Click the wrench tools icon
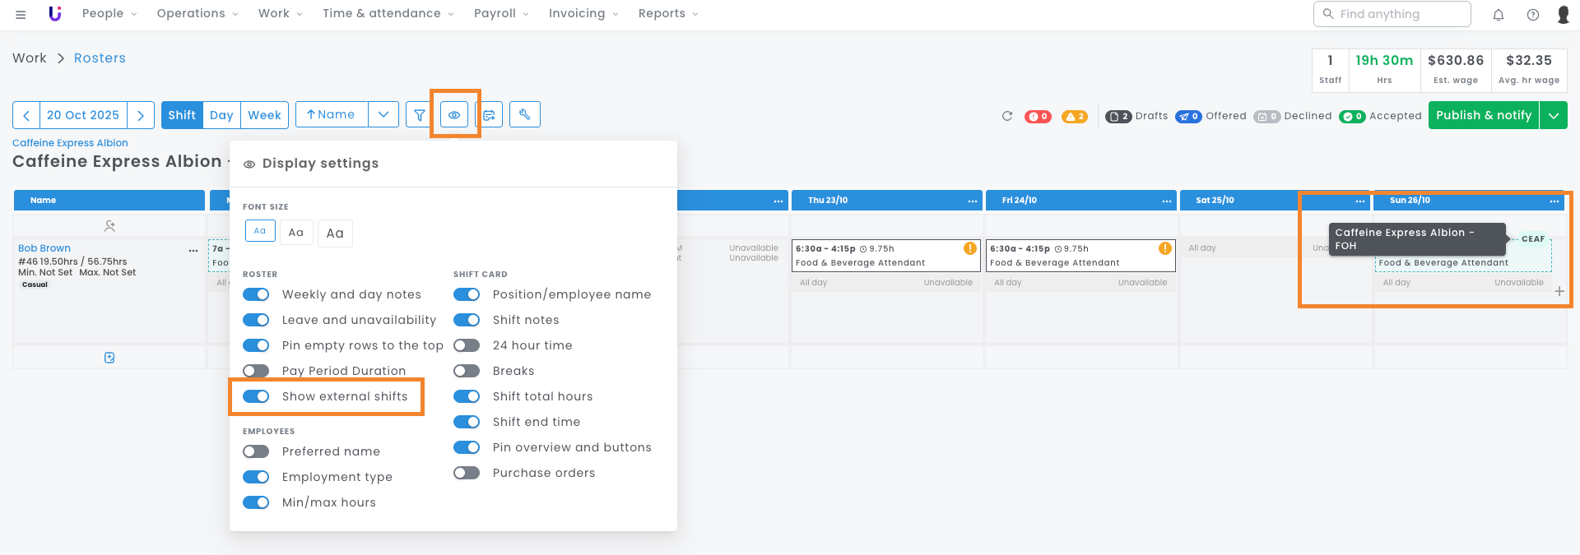This screenshot has height=555, width=1580. pos(524,114)
